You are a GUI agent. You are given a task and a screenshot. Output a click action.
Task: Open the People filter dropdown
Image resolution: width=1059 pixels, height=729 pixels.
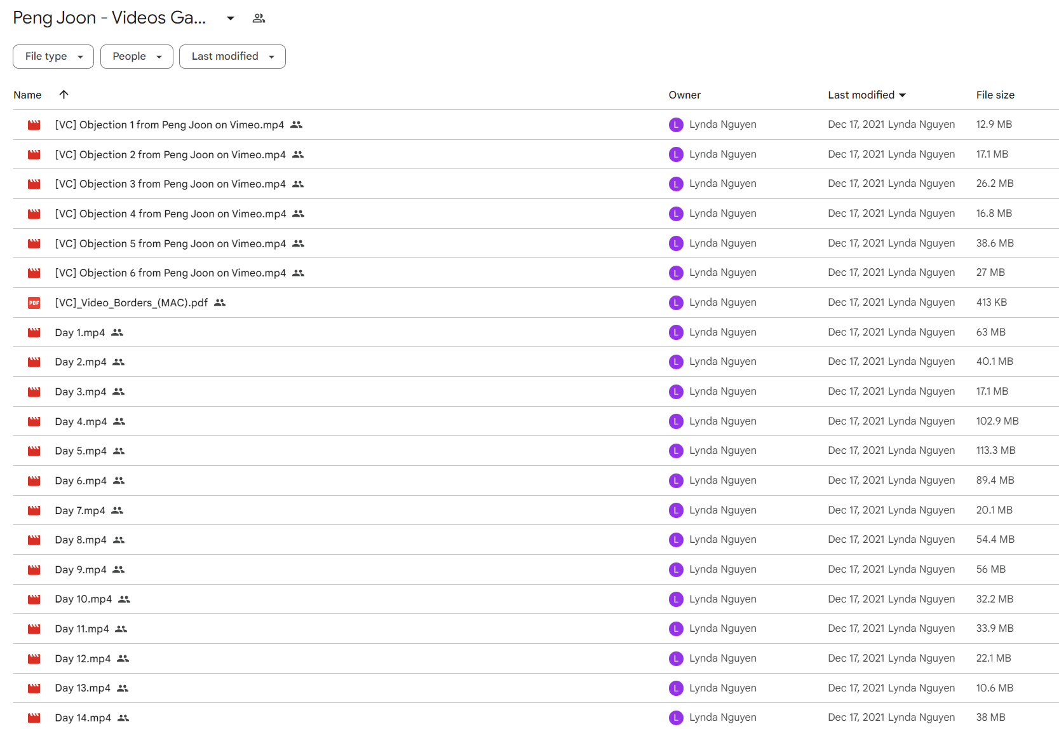point(137,57)
